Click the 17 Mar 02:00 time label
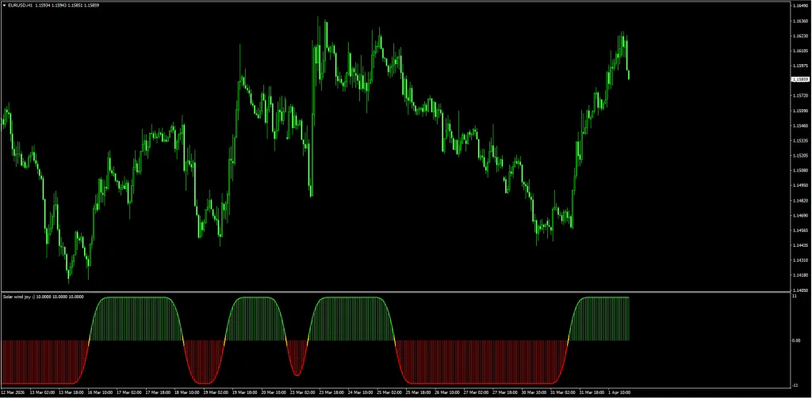812x398 pixels. click(131, 392)
